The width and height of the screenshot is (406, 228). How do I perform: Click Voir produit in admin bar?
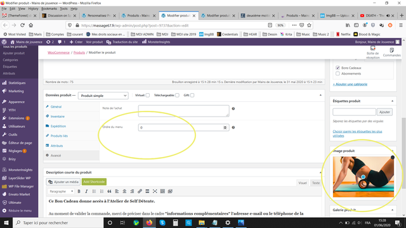[x=95, y=42]
